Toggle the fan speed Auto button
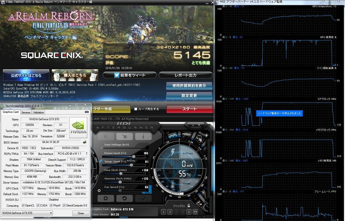 (148, 193)
